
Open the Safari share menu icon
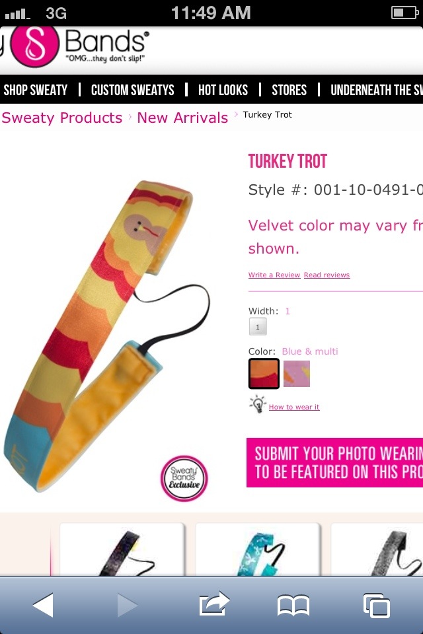(x=214, y=604)
